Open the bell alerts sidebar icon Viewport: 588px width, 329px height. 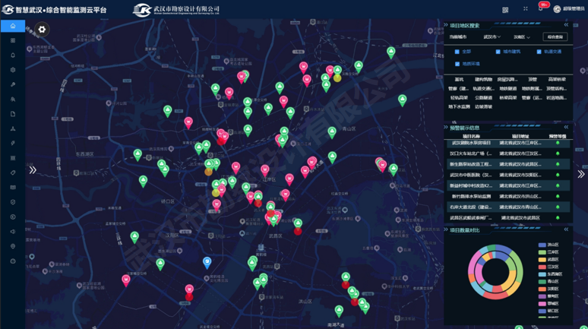(x=13, y=55)
